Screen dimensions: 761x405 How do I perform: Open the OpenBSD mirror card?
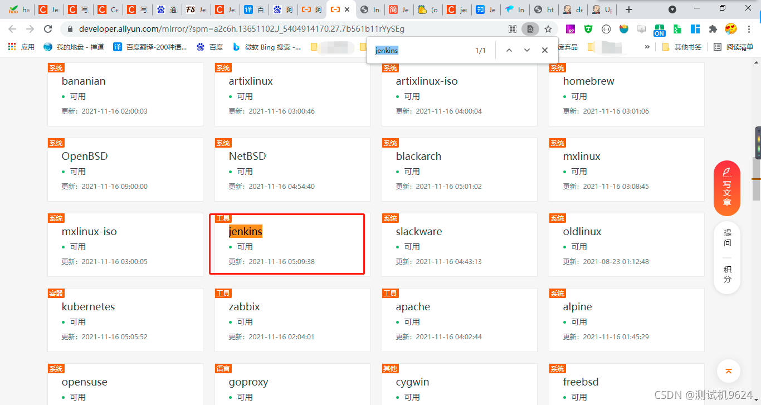125,169
